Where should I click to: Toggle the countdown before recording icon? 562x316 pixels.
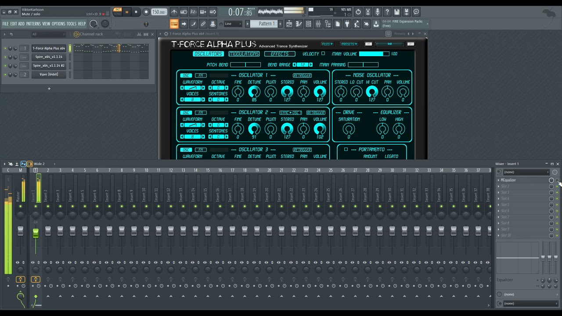(x=193, y=12)
